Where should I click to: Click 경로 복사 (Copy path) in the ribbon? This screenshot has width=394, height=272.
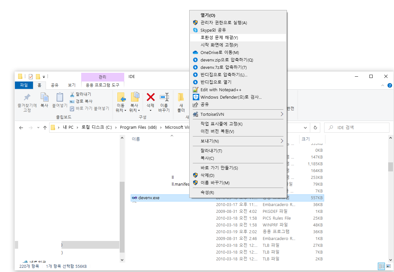point(81,101)
